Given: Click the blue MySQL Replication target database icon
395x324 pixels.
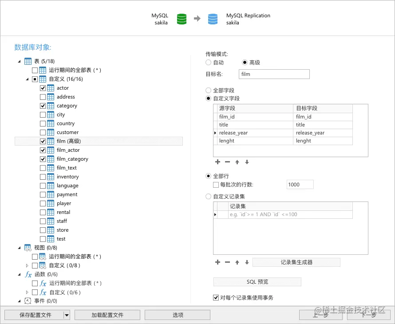Looking at the screenshot, I should 213,19.
